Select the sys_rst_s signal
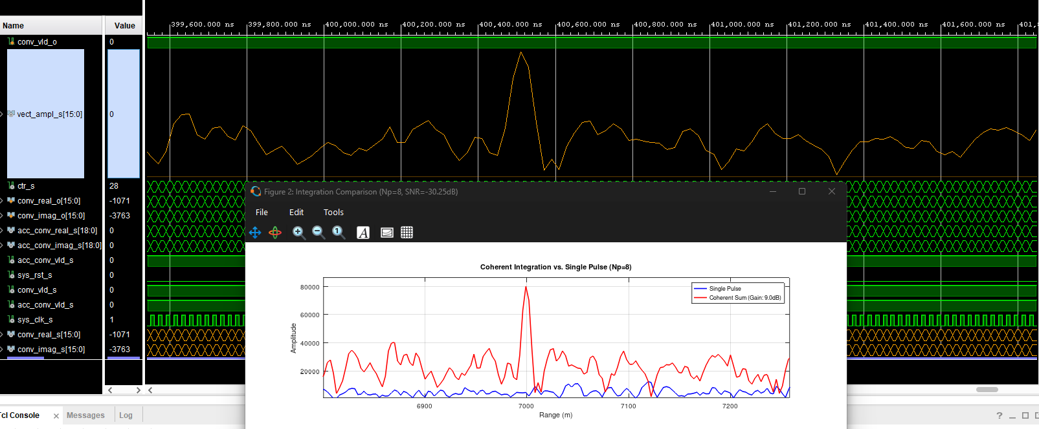Screen dimensions: 1039x429 tap(34, 275)
